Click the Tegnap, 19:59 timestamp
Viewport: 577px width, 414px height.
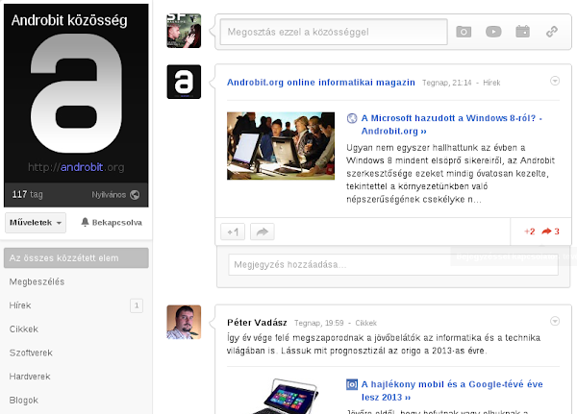[318, 323]
